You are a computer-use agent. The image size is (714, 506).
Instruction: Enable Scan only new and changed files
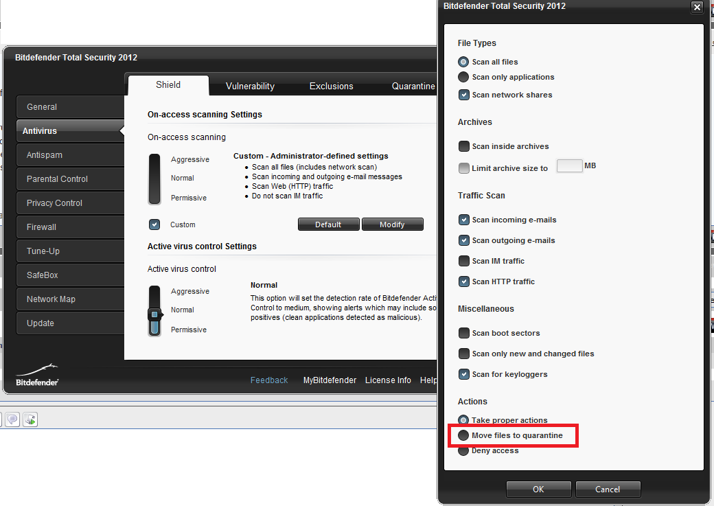463,354
